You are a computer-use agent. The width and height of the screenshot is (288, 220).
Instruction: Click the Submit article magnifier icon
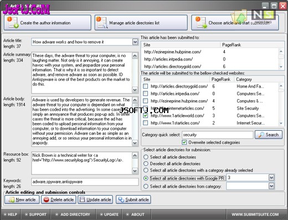click(121, 199)
